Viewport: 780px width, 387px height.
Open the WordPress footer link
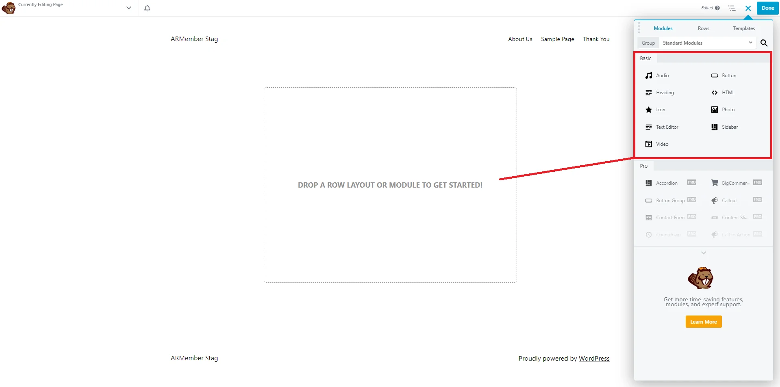click(594, 359)
